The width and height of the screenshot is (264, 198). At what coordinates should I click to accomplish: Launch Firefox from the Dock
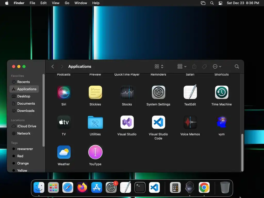(82, 187)
